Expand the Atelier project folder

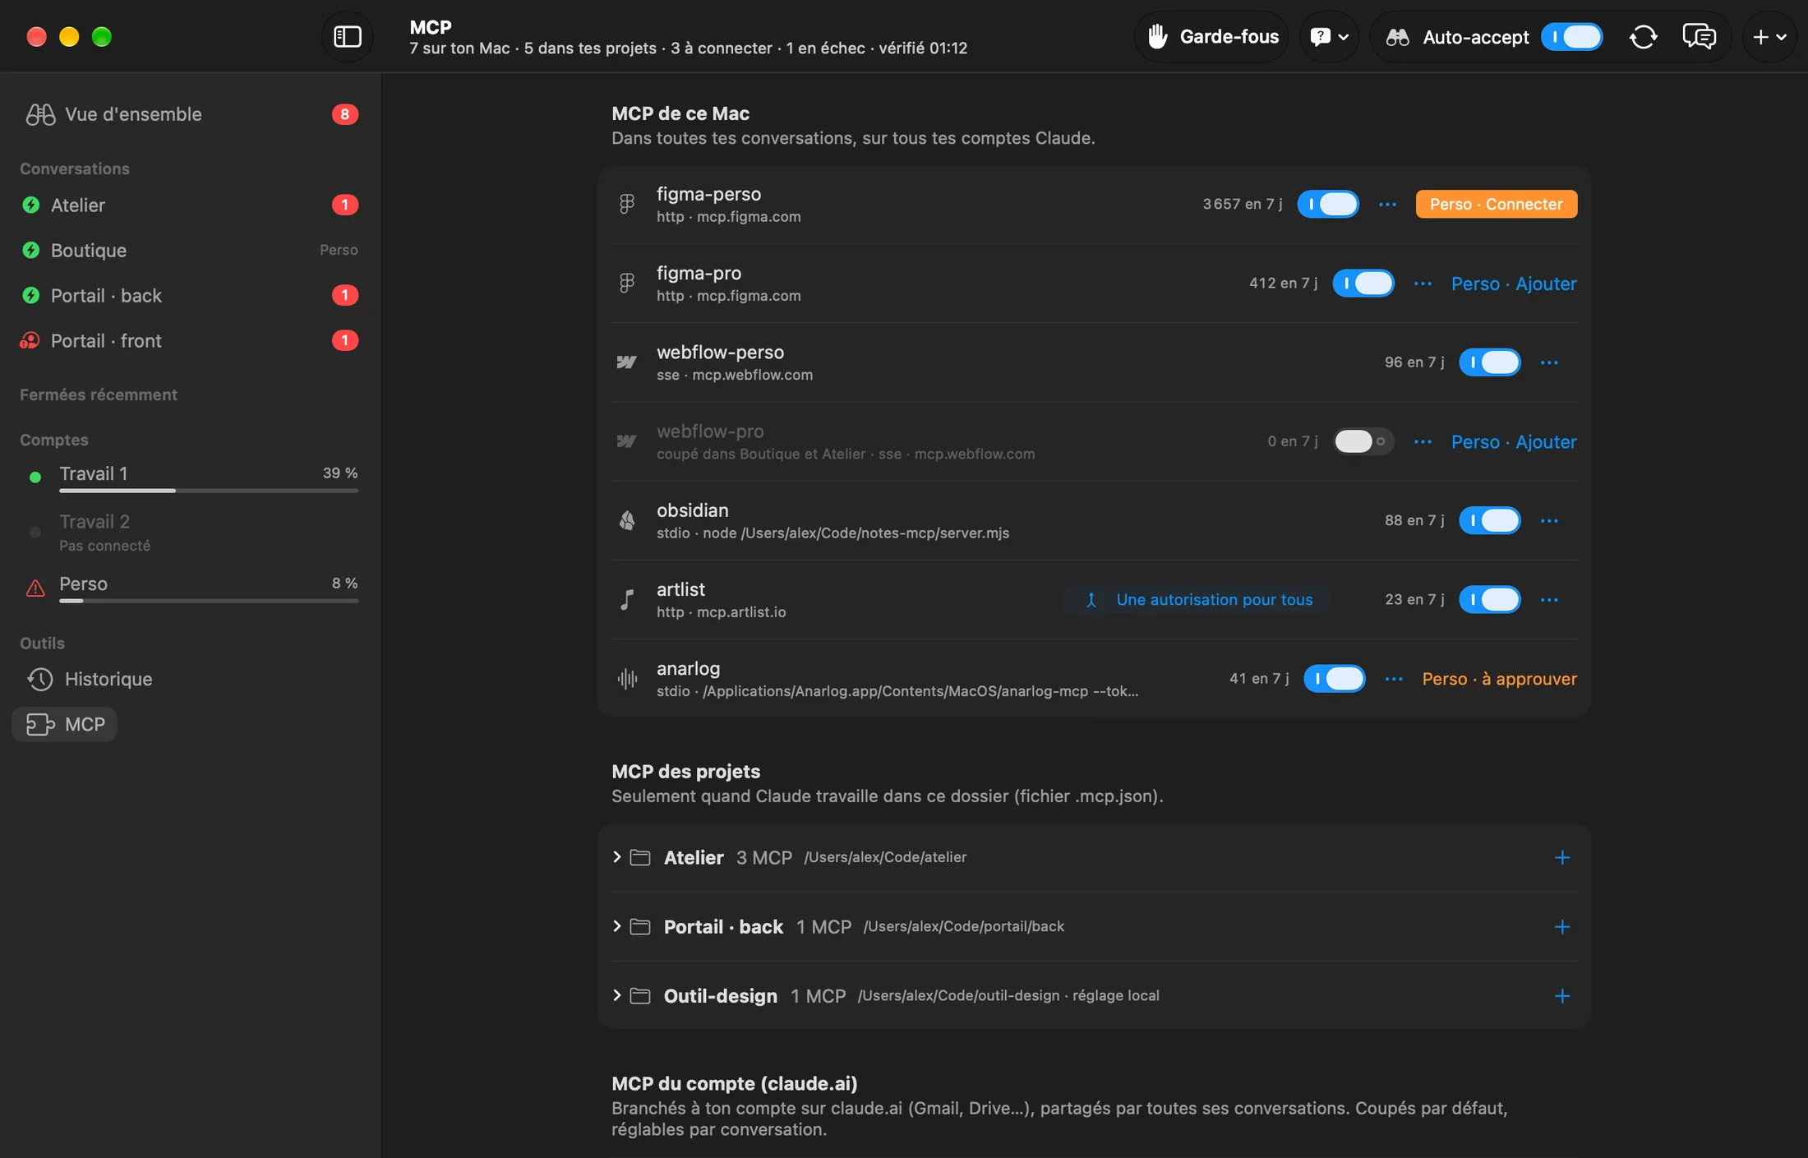pyautogui.click(x=616, y=857)
